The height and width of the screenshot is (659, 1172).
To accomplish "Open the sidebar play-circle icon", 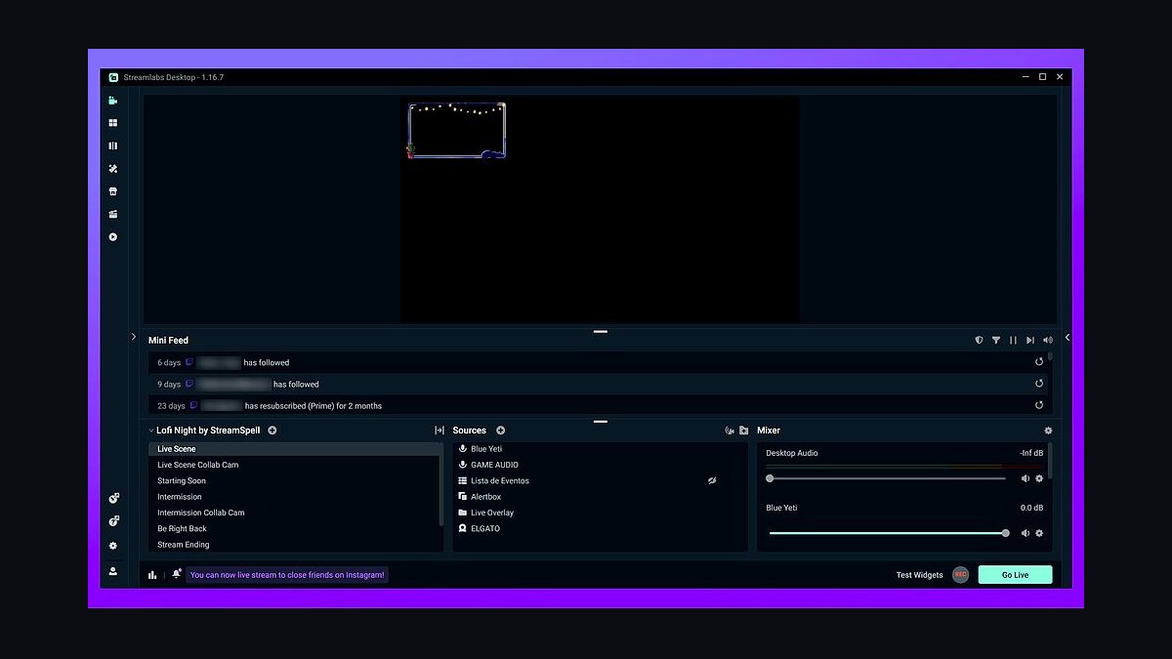I will coord(113,237).
